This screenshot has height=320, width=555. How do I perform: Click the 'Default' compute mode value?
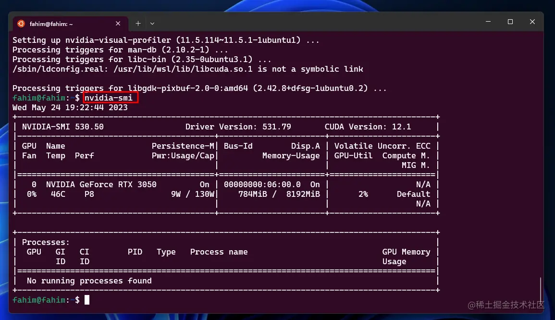413,194
